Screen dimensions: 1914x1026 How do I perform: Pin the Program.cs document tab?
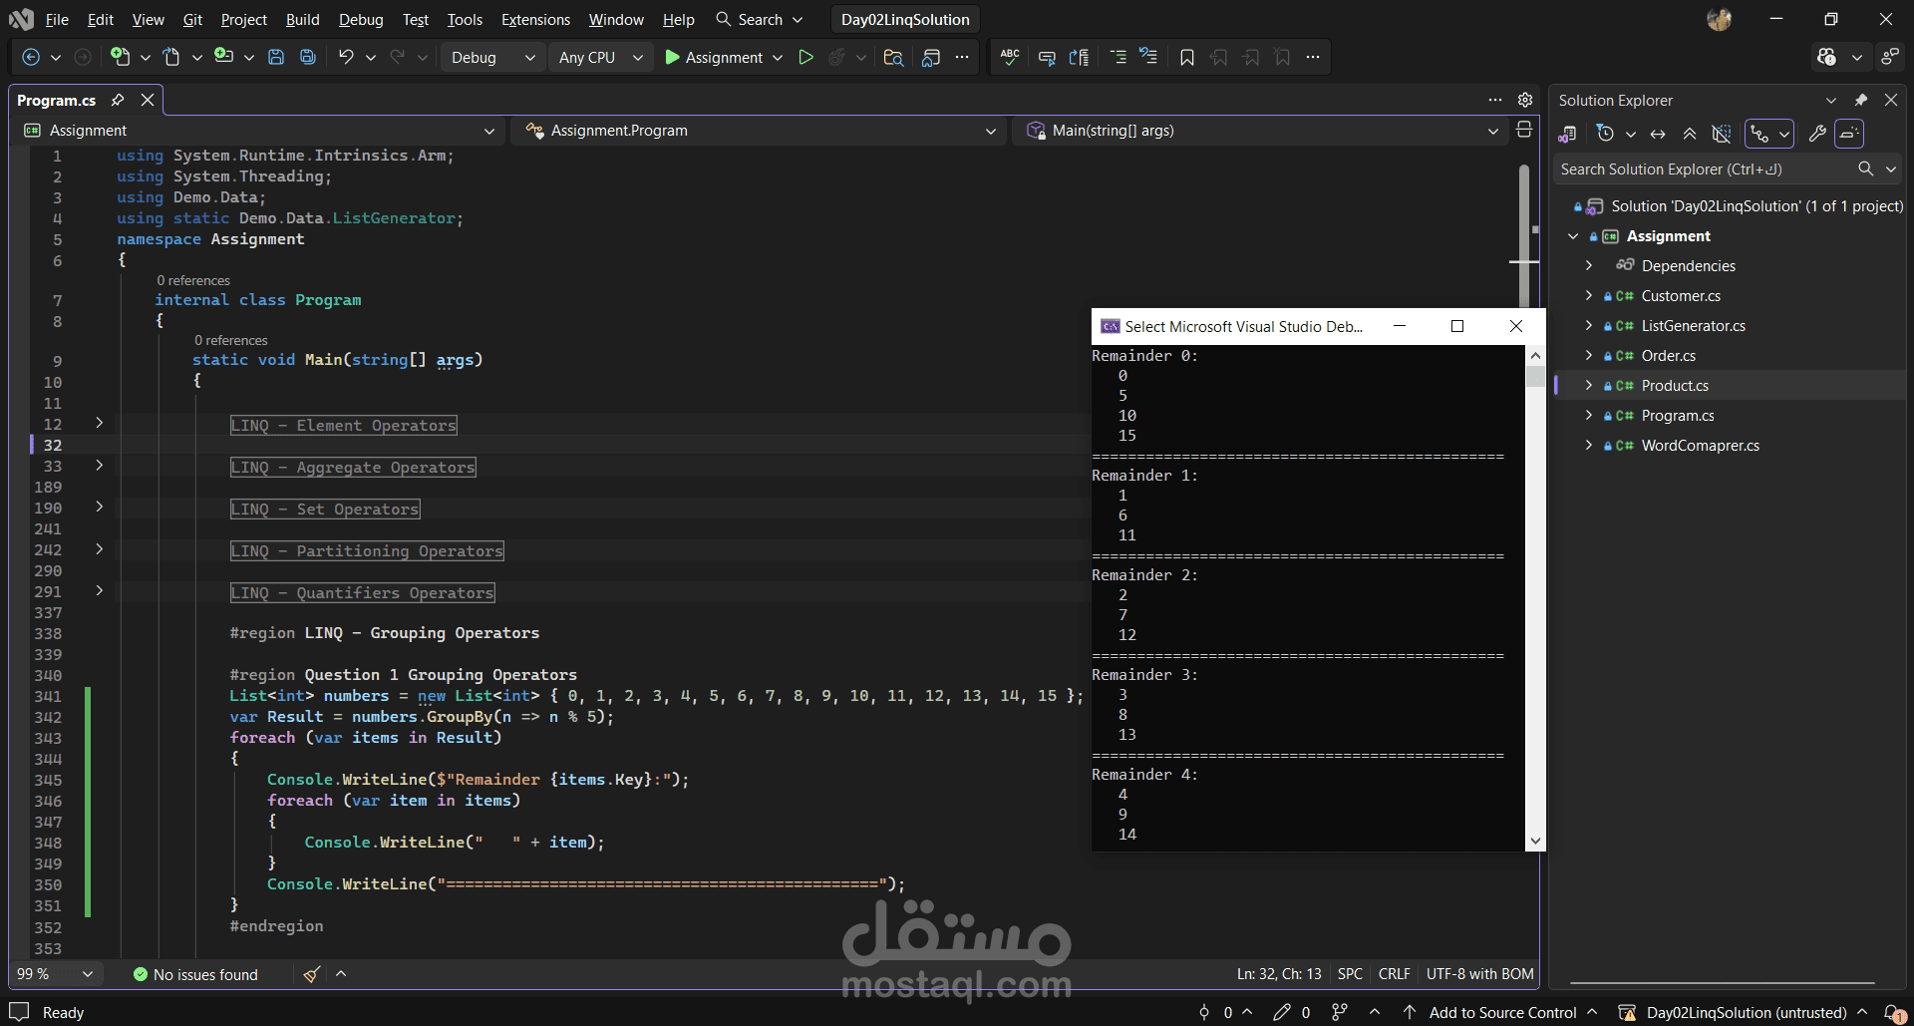point(118,100)
